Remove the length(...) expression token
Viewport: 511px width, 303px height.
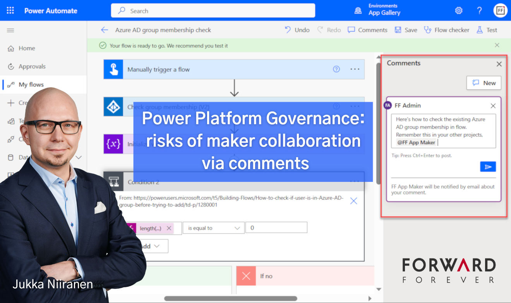click(x=169, y=228)
